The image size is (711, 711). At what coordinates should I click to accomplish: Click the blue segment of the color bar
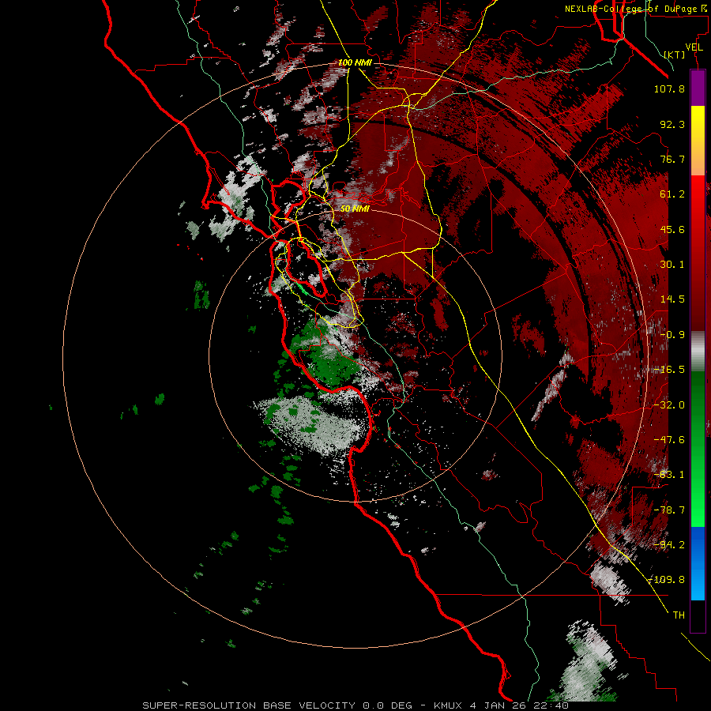pos(698,563)
